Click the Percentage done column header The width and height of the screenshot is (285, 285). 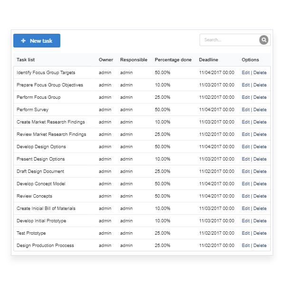click(173, 60)
